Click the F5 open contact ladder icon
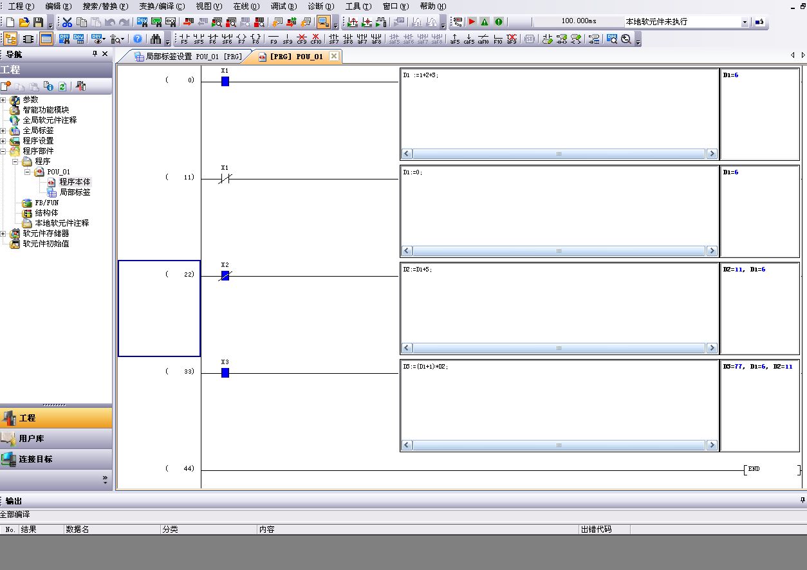 click(x=184, y=39)
